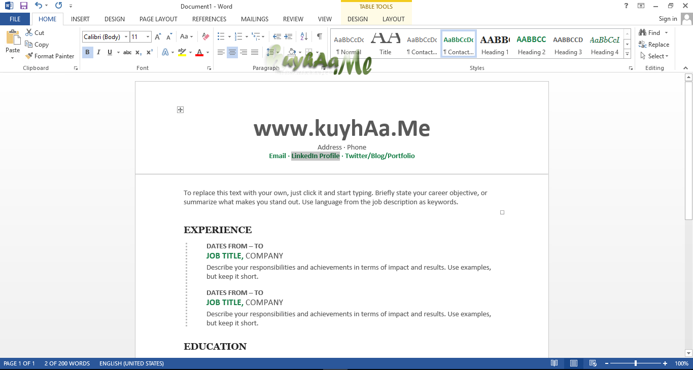
Task: Click the Redo icon in the title bar
Action: [x=58, y=6]
